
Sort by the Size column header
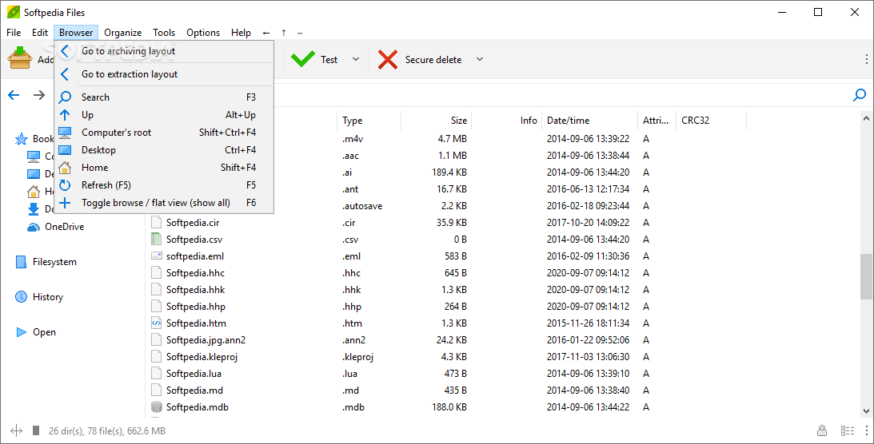tap(437, 120)
